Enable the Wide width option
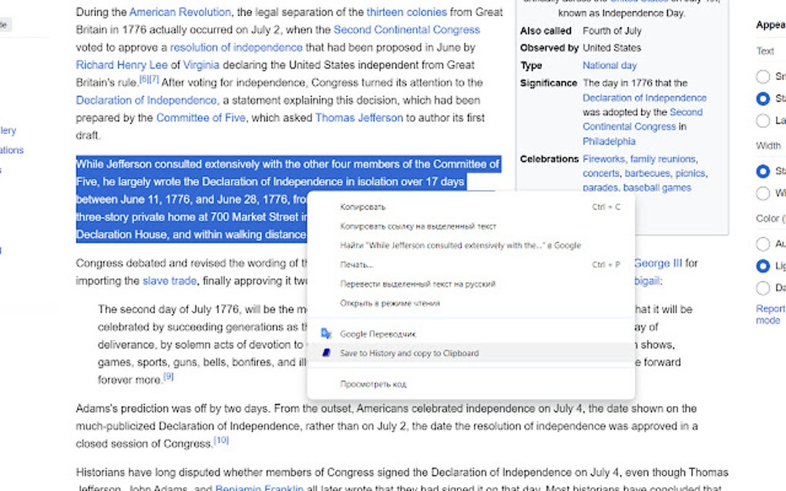Screen dimensions: 786x491 tap(763, 194)
